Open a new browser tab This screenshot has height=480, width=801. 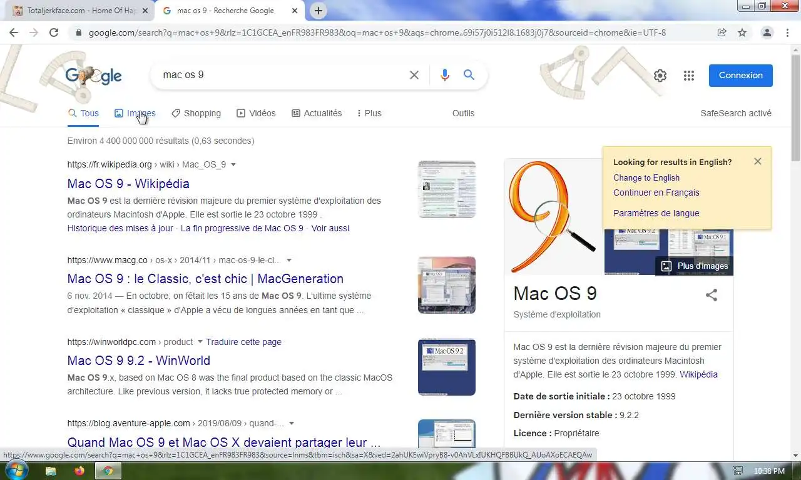(319, 11)
